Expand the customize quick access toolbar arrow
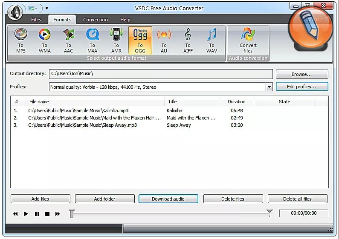Screen dimensions: 339x239 [x=47, y=9]
